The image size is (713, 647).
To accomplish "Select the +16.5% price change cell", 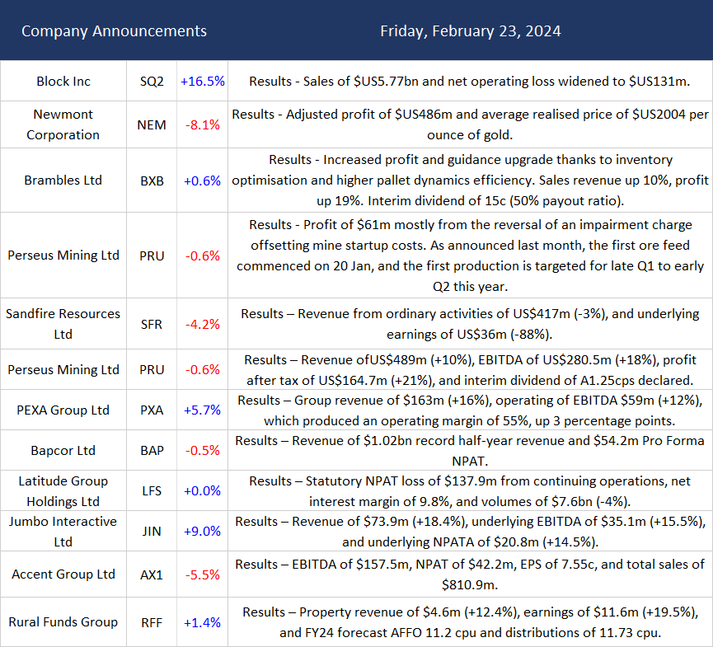I will click(x=203, y=82).
